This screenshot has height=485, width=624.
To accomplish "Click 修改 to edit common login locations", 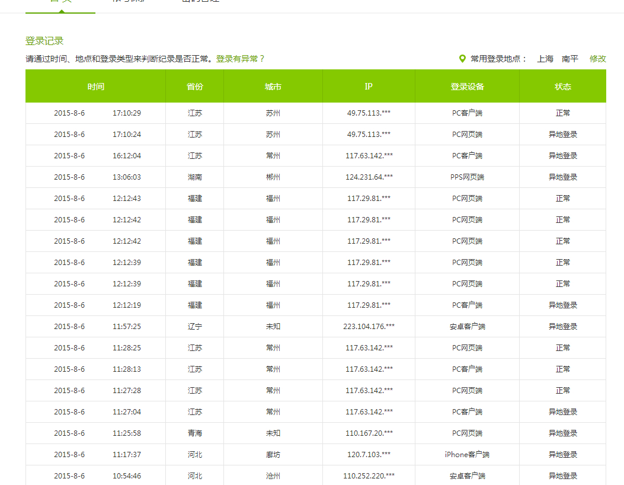I will (598, 59).
